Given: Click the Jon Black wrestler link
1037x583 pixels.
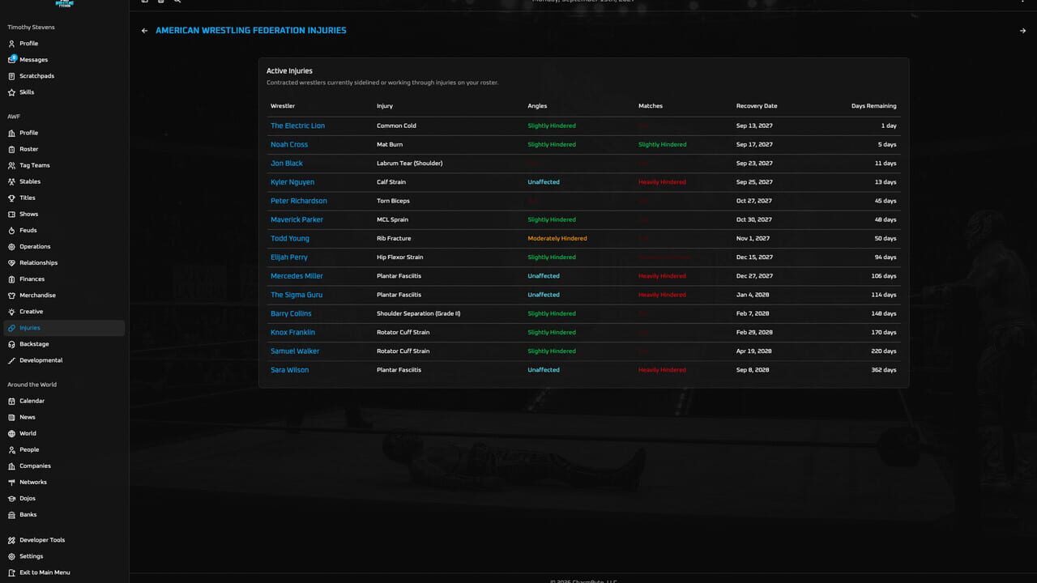Looking at the screenshot, I should pyautogui.click(x=287, y=164).
